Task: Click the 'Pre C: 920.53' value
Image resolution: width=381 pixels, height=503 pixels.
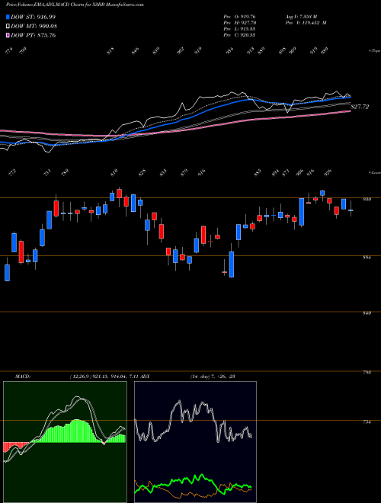Action: coord(239,35)
